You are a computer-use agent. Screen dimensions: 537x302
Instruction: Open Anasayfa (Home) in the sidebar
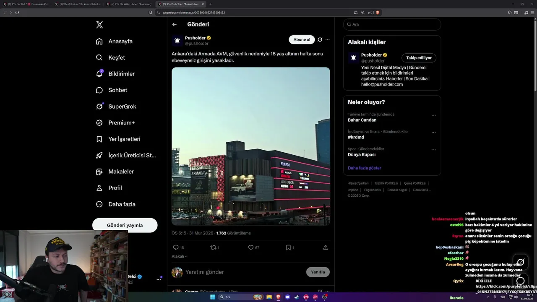115,41
